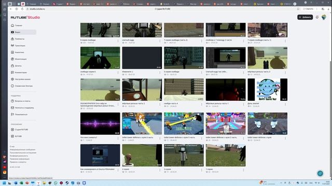The height and width of the screenshot is (186, 332).
Task: Reload the page with the refresh icon
Action: (x=22, y=9)
